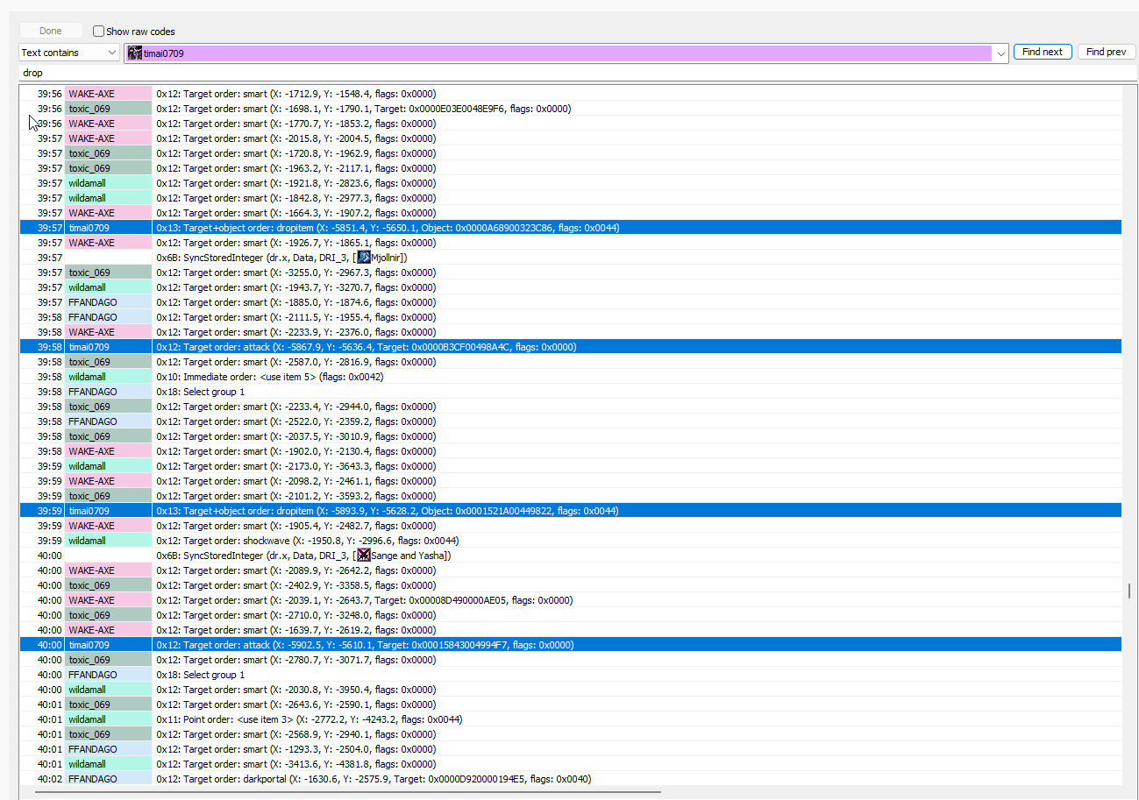
Task: Click the Mjollnir item icon
Action: [x=364, y=258]
